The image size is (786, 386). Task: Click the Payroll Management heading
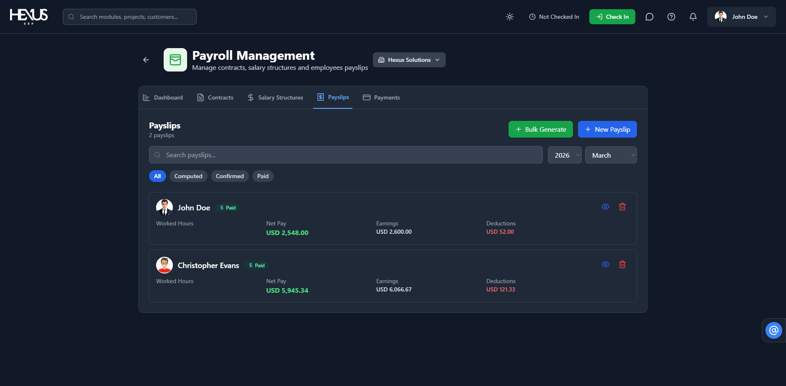pyautogui.click(x=253, y=56)
